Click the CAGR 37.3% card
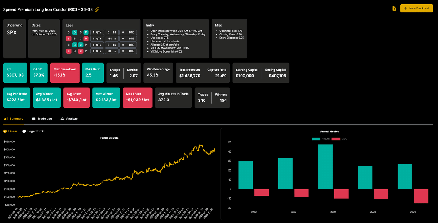The width and height of the screenshot is (438, 223). point(39,72)
